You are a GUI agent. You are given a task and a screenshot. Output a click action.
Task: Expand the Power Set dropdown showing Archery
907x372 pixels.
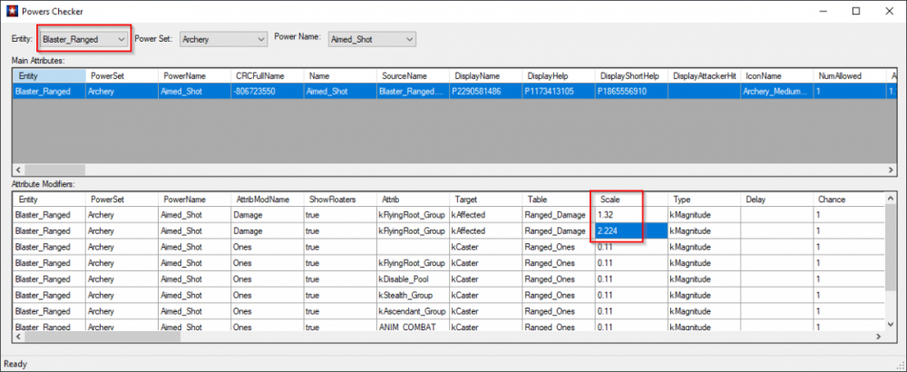coord(221,39)
